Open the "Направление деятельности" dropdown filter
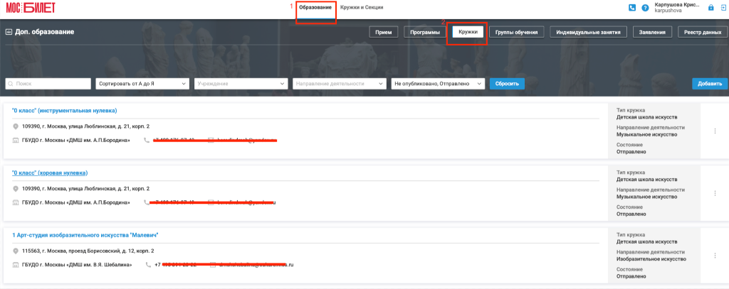 (340, 84)
